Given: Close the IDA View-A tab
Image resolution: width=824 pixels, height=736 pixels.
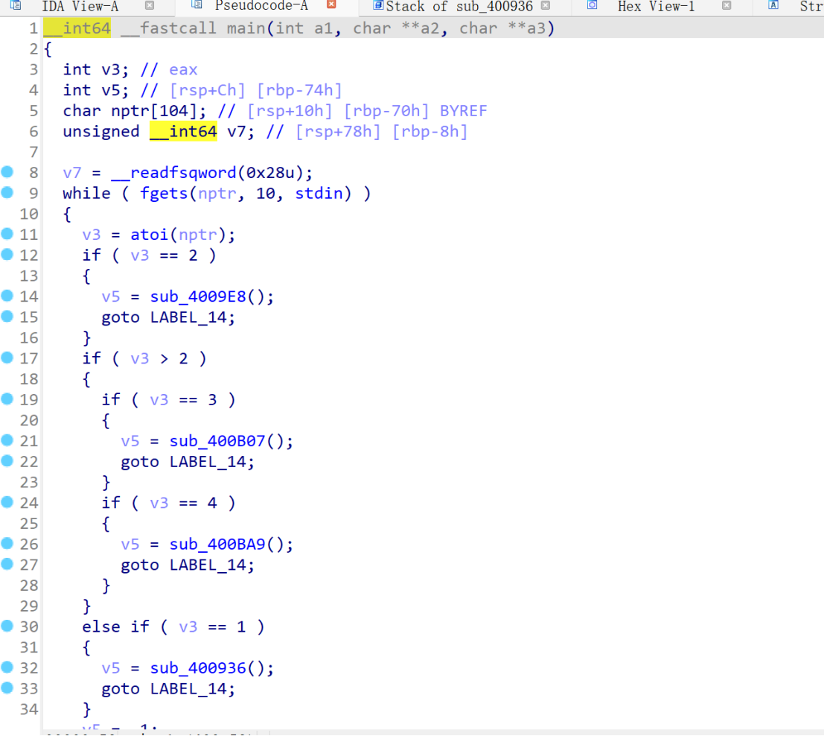Looking at the screenshot, I should 150,6.
